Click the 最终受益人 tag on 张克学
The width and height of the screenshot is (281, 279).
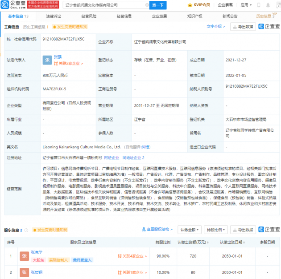click(82, 260)
